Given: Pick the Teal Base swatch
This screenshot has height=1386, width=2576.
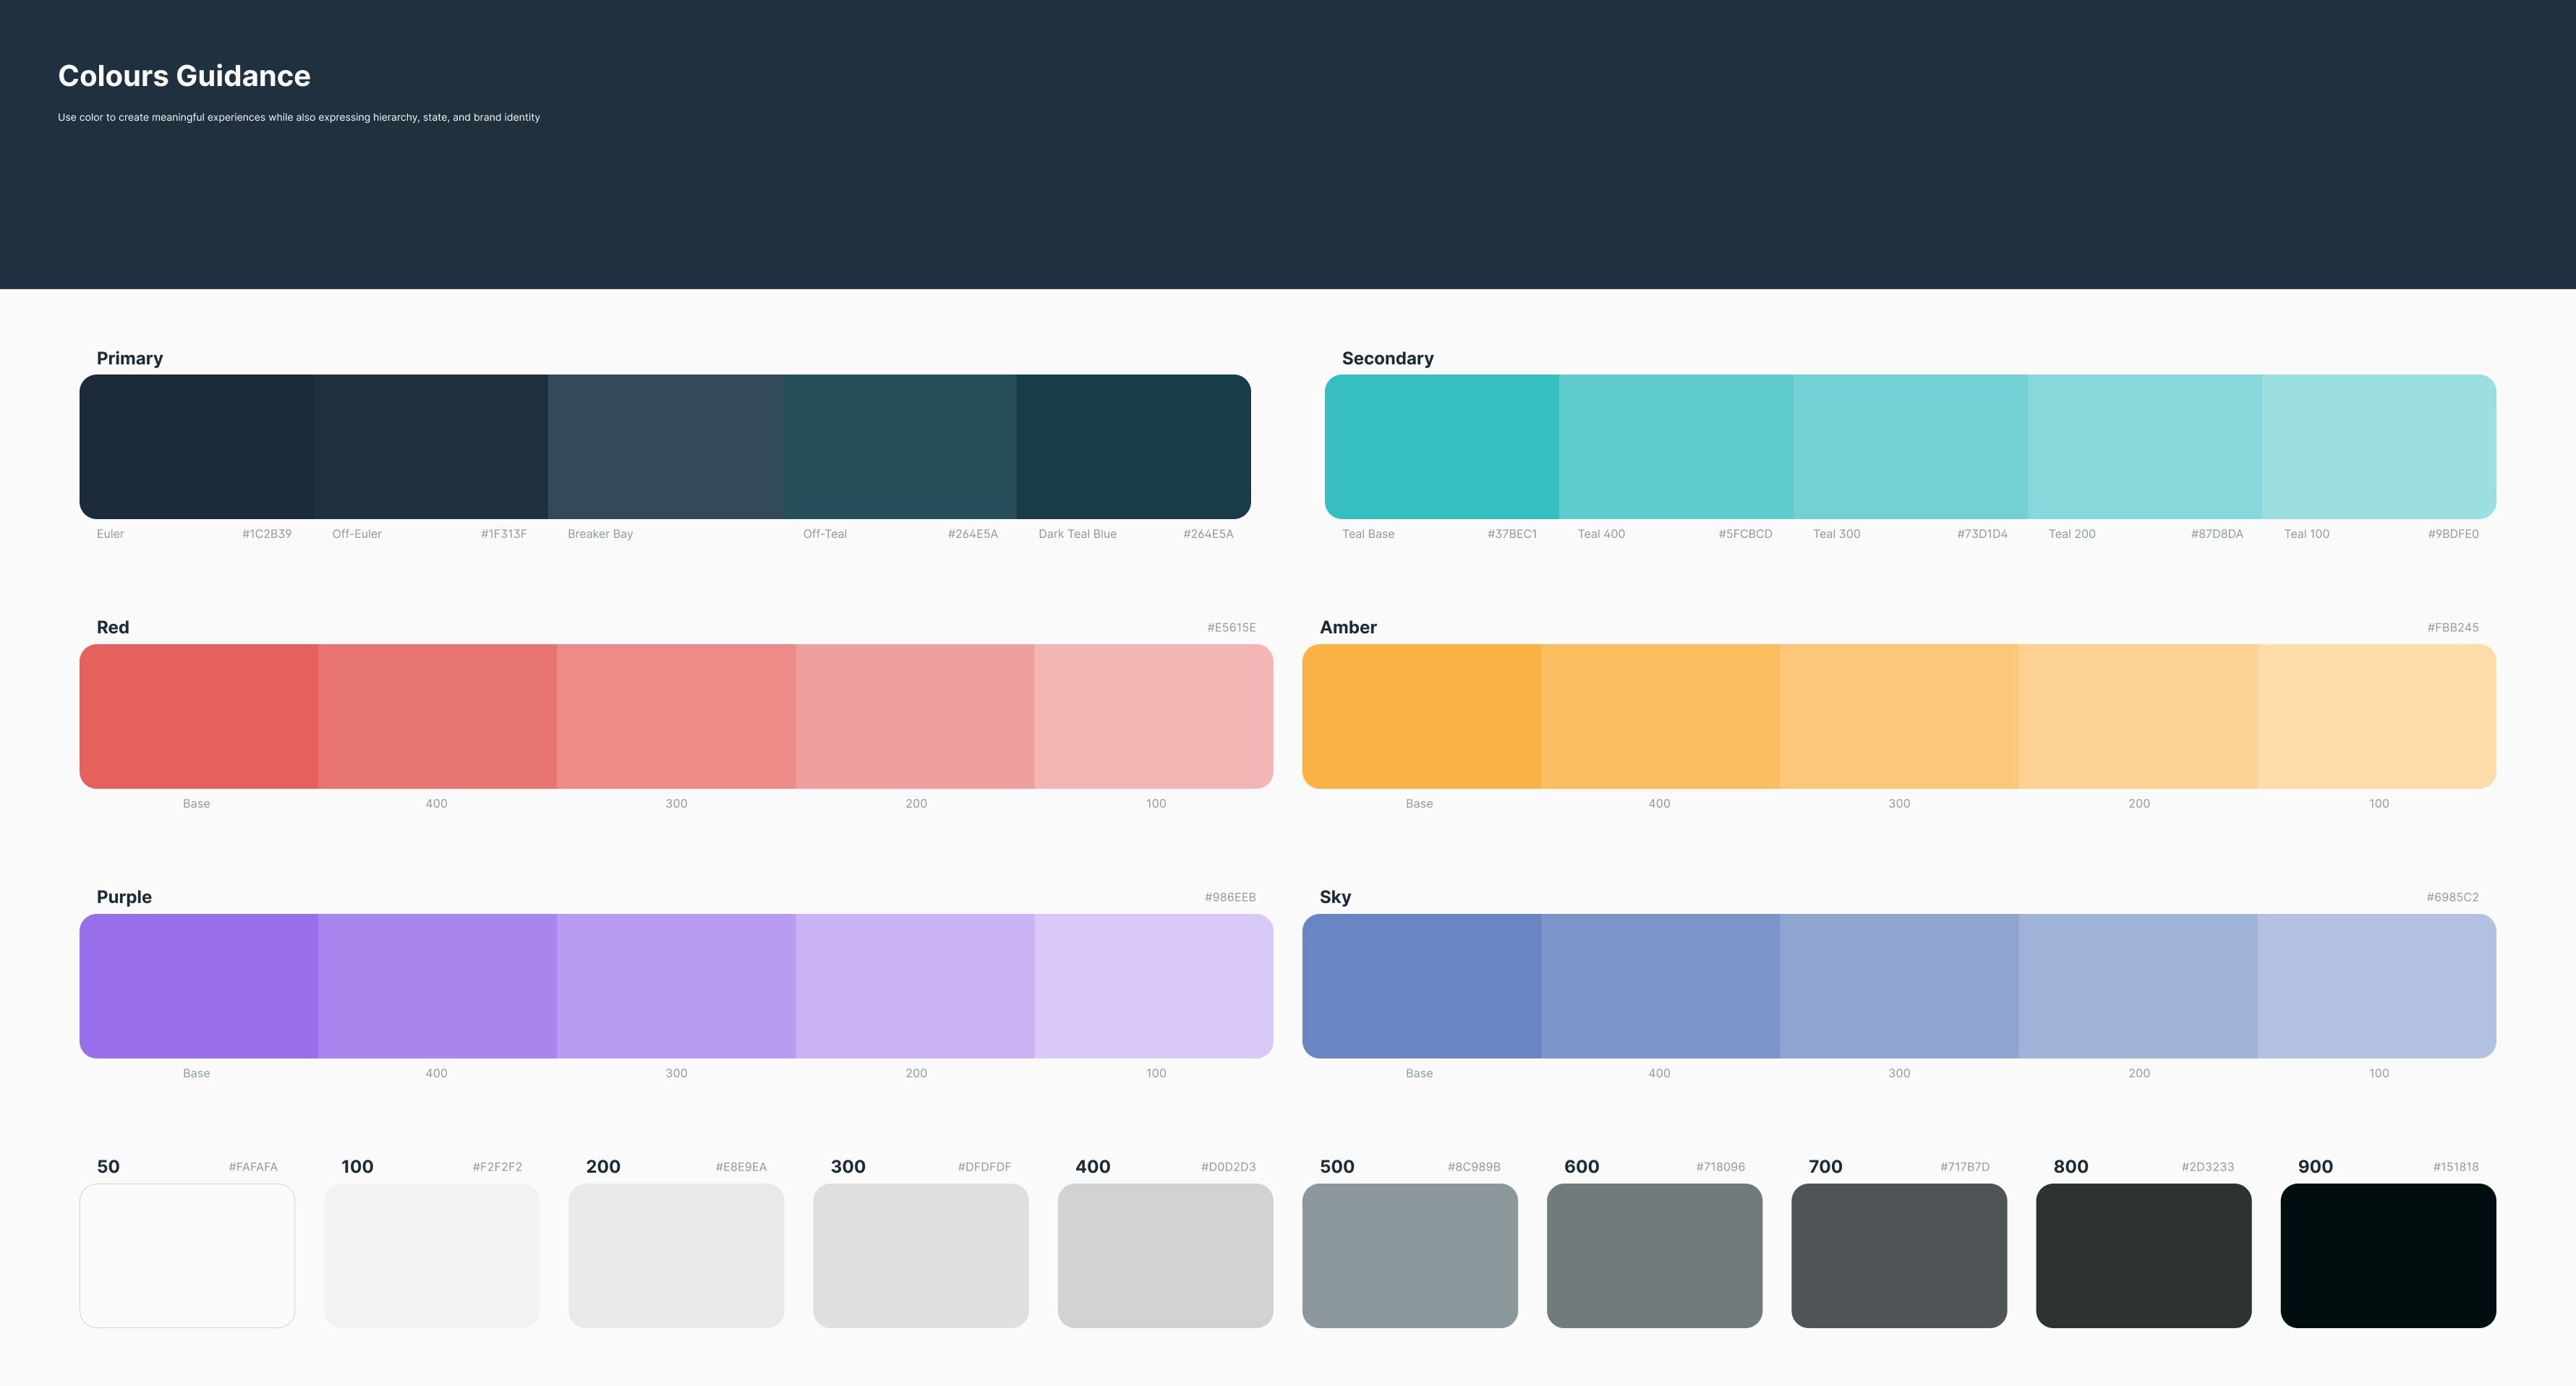Looking at the screenshot, I should [x=1441, y=446].
